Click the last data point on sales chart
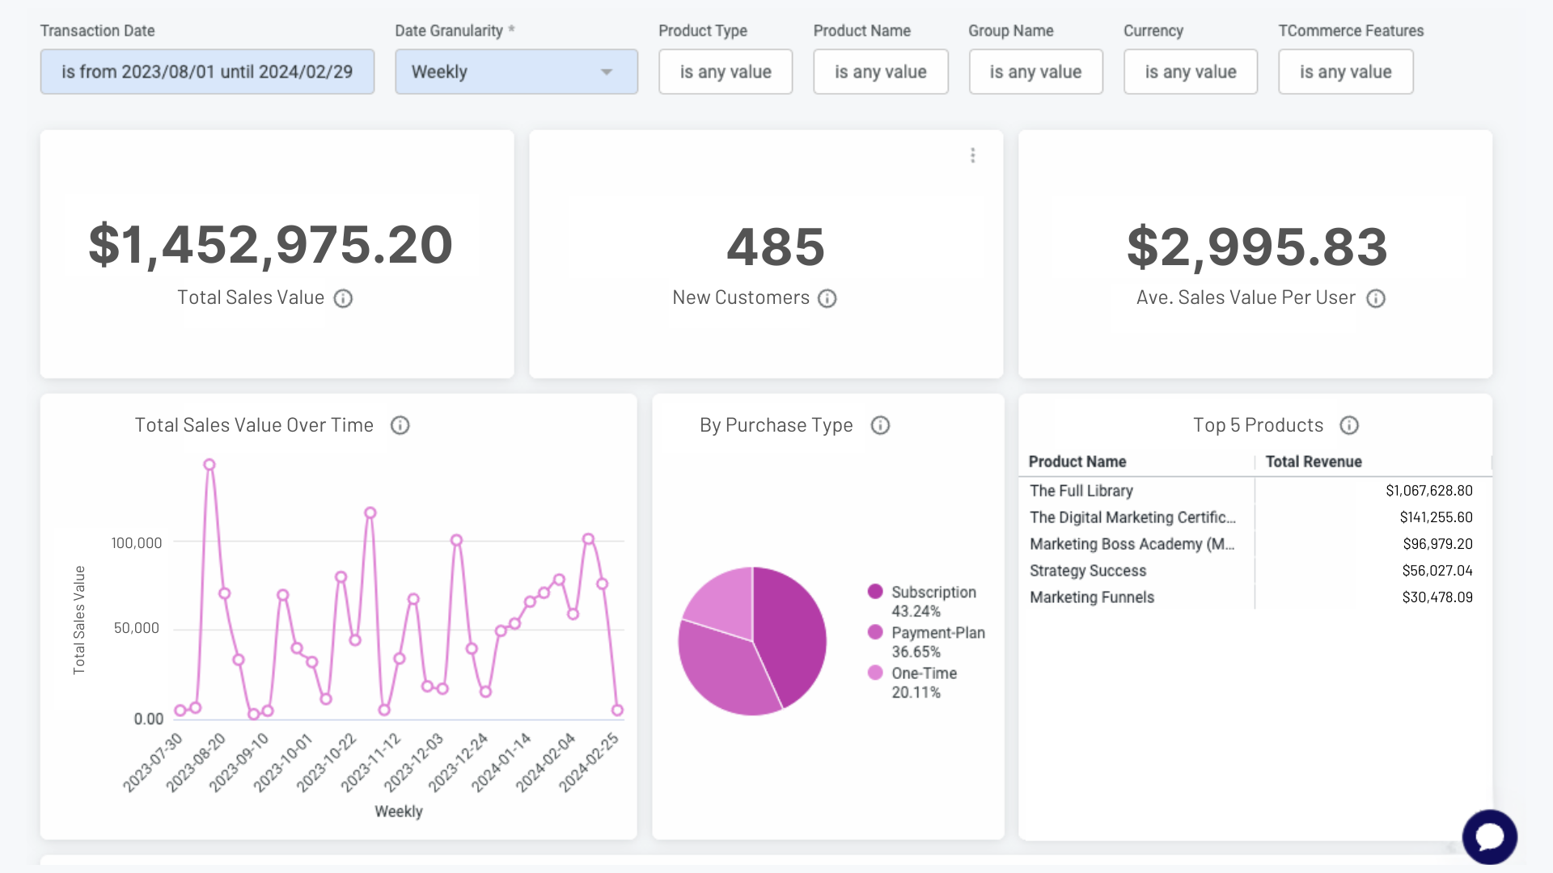The image size is (1553, 873). pyautogui.click(x=617, y=710)
